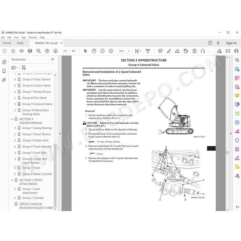
Task: Enable scrolling mode keyboard icon
Action: pos(148,51)
